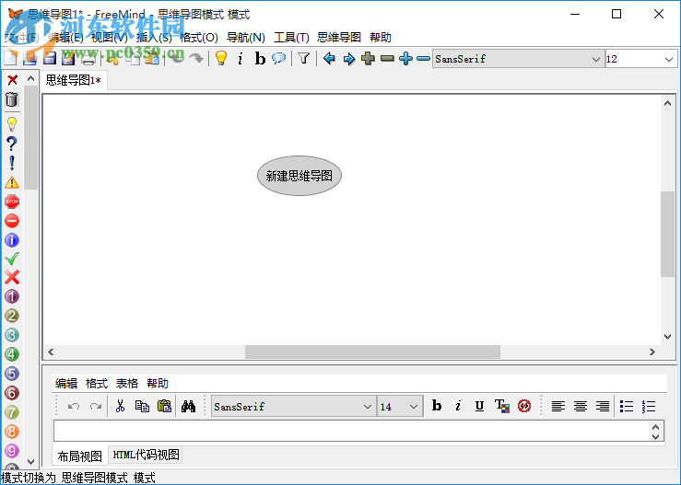The height and width of the screenshot is (485, 681).
Task: Click the olive minus icon in toolbar
Action: (x=387, y=58)
